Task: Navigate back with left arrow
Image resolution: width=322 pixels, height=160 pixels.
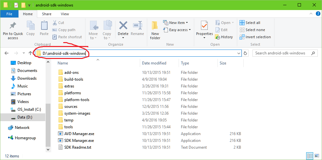Action: (6, 53)
